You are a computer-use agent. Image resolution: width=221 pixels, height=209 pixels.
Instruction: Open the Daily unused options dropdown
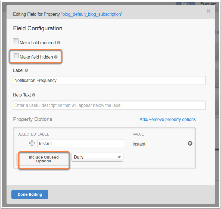(97, 157)
